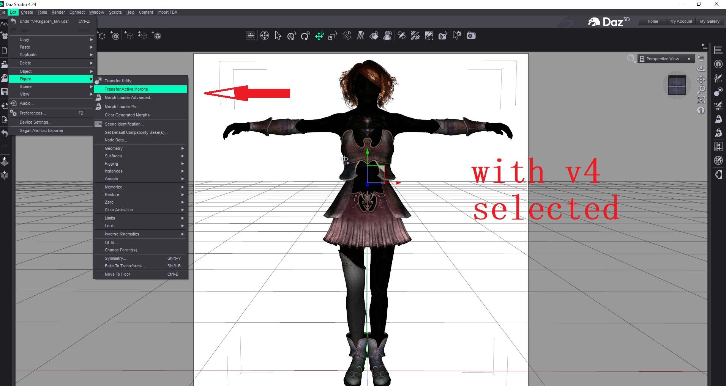Click the Save icon on left toolbar
Viewport: 726px width, 386px height.
(x=4, y=92)
